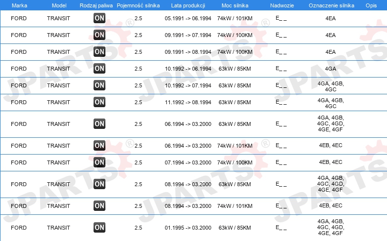Select the 63kW / 85KM cell in the 10.1992 -> 06.1994 row

(235, 69)
